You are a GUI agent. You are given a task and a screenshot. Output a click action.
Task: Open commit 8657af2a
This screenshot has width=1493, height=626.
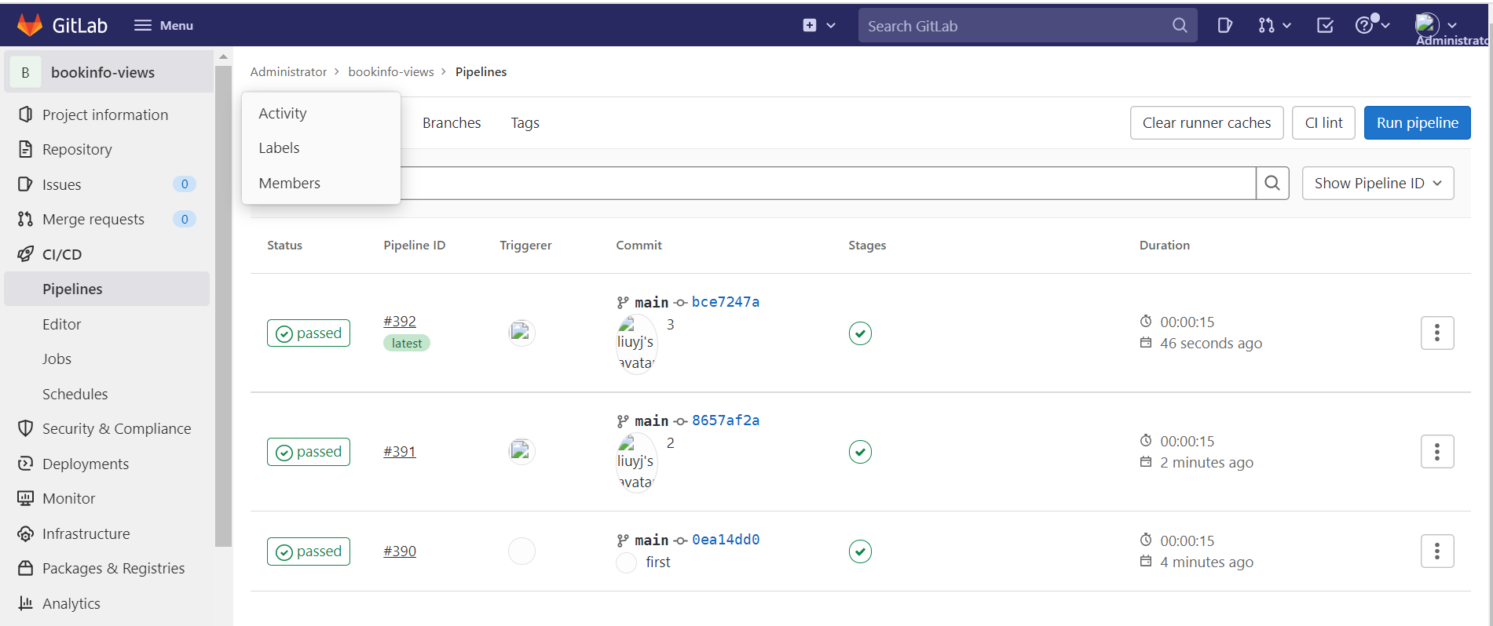click(726, 420)
